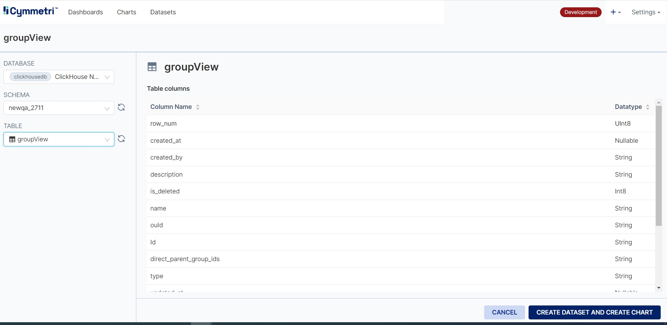Sort by Datatype arrows
Image resolution: width=667 pixels, height=325 pixels.
647,107
